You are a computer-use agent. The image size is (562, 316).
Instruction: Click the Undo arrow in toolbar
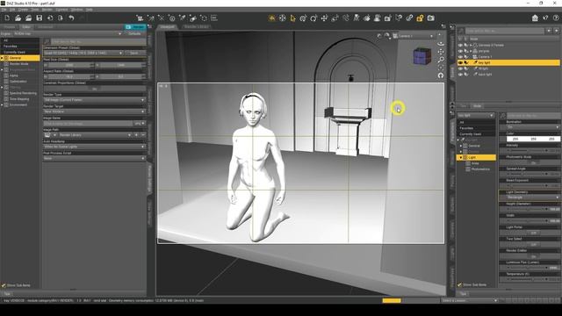point(71,18)
